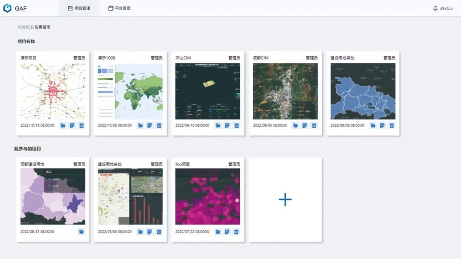This screenshot has width=461, height=259.
Task: Click 应用管理 breadcrumb item
Action: click(42, 27)
